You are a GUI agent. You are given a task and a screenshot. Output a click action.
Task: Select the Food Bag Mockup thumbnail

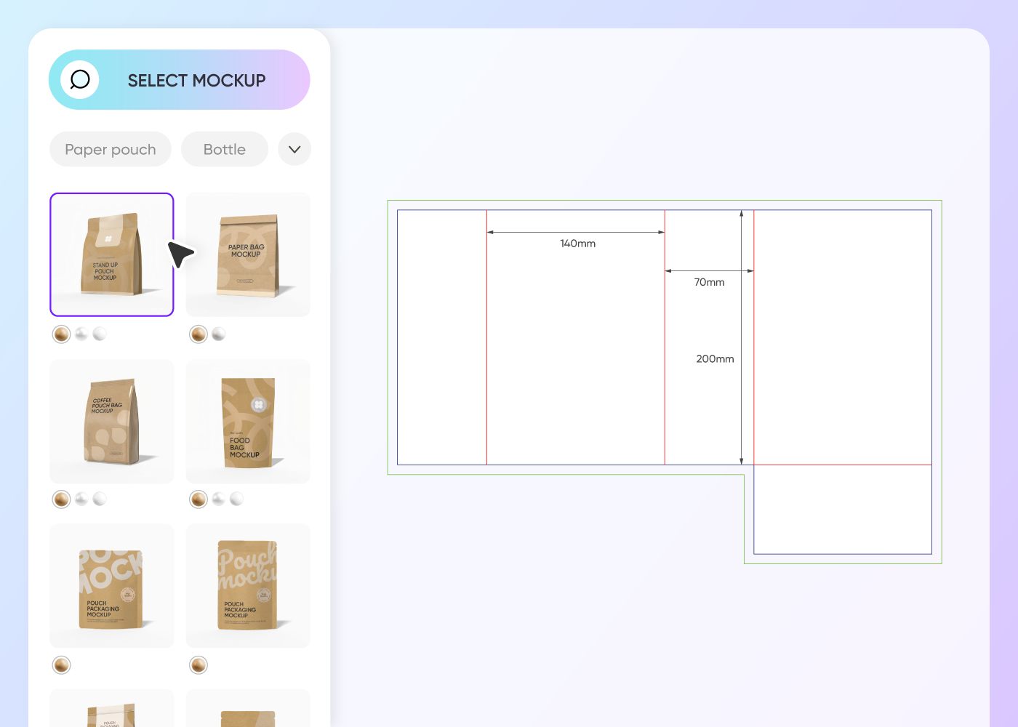[248, 422]
